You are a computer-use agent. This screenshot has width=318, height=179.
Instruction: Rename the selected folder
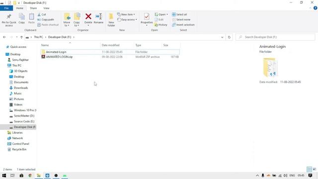coord(98,19)
